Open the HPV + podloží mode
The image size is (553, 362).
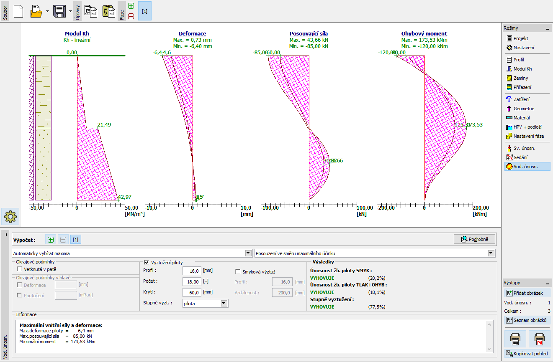527,127
